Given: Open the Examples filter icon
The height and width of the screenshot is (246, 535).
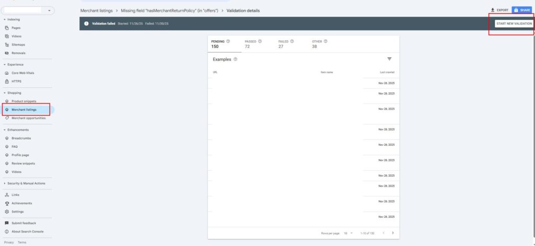Looking at the screenshot, I should click(389, 59).
